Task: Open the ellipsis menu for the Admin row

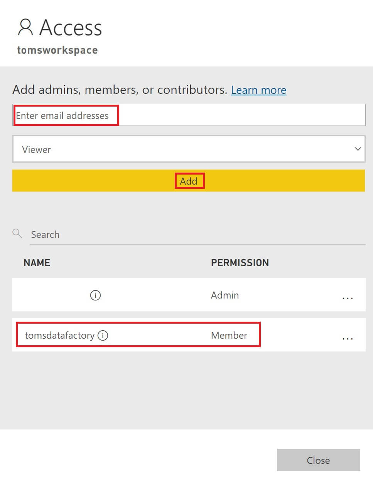Action: [x=348, y=298]
